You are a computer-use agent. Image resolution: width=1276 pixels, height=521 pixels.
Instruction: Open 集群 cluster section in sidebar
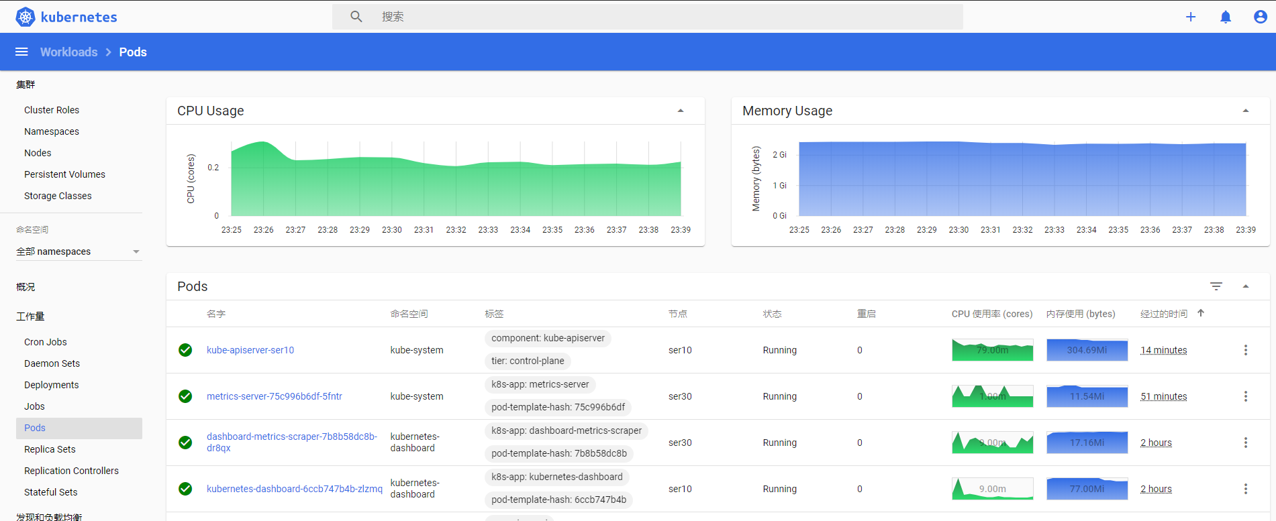(26, 84)
